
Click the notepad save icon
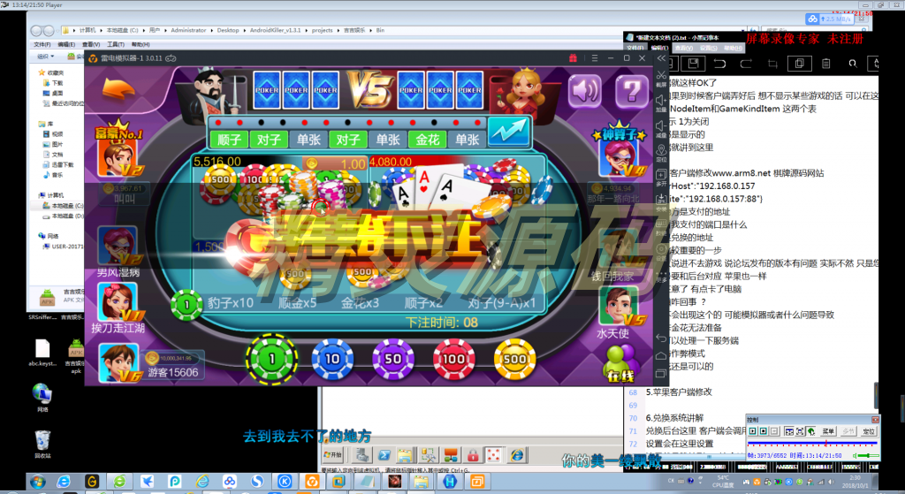pyautogui.click(x=693, y=64)
